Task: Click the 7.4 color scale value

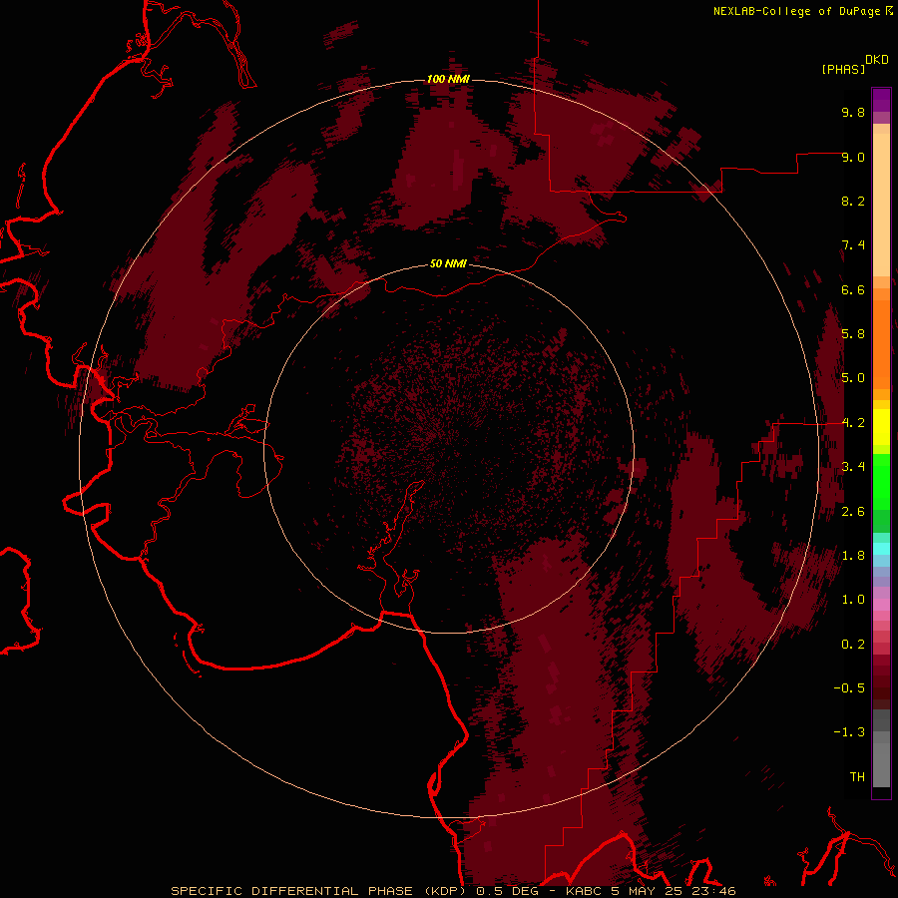Action: click(853, 245)
